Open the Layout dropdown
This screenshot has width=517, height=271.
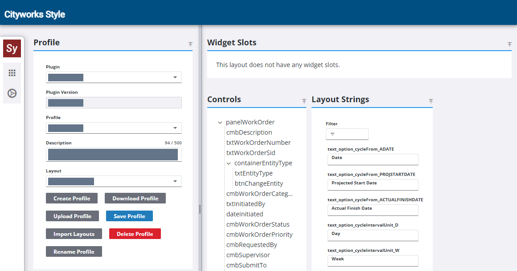pyautogui.click(x=114, y=181)
